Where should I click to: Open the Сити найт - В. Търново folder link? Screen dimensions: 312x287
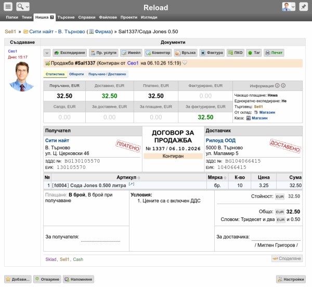point(57,32)
